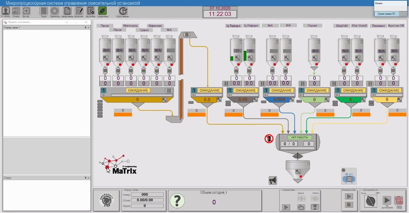Close the Статус panel with X

coord(89,178)
